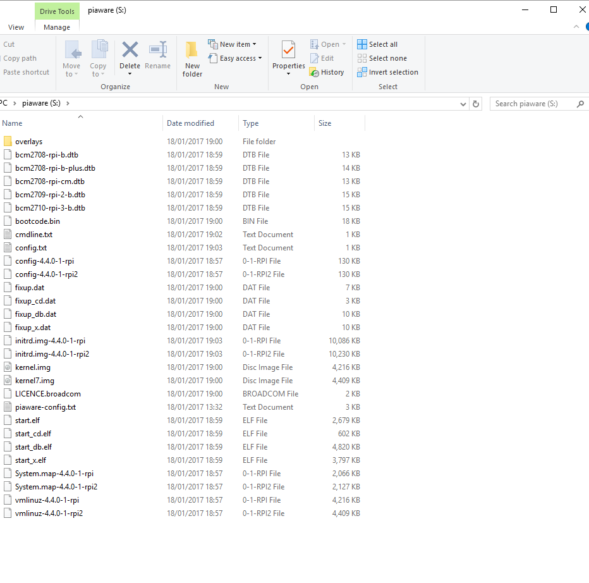The height and width of the screenshot is (583, 589).
Task: Switch to the View tab
Action: point(16,27)
